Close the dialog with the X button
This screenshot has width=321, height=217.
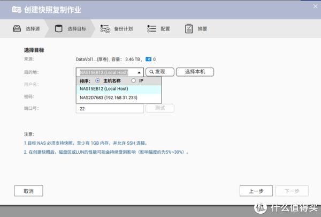pyautogui.click(x=315, y=6)
